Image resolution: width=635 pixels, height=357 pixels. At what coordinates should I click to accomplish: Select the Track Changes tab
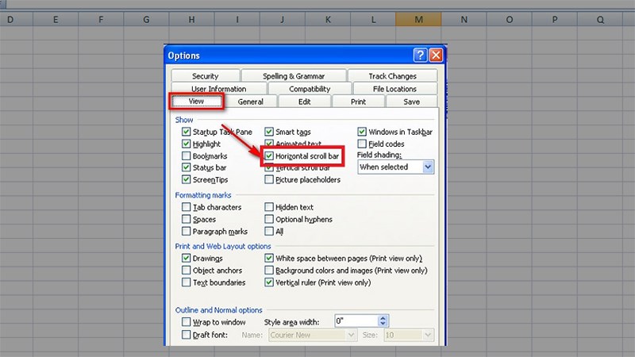pyautogui.click(x=392, y=75)
